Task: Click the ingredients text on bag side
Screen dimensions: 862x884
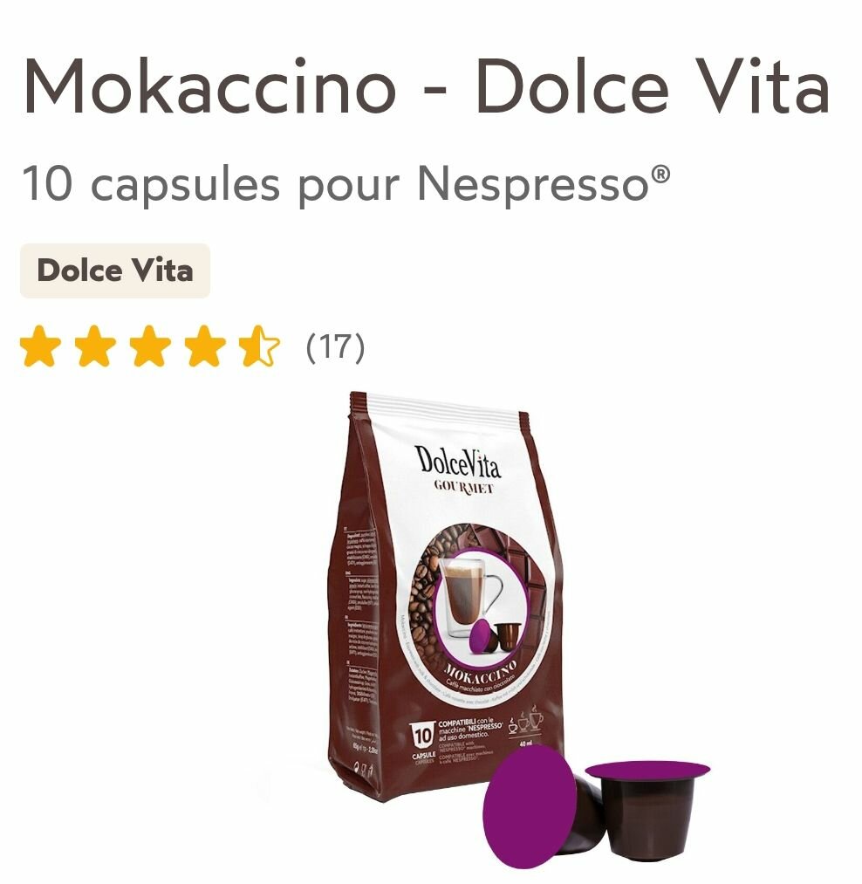Action: coord(361,617)
